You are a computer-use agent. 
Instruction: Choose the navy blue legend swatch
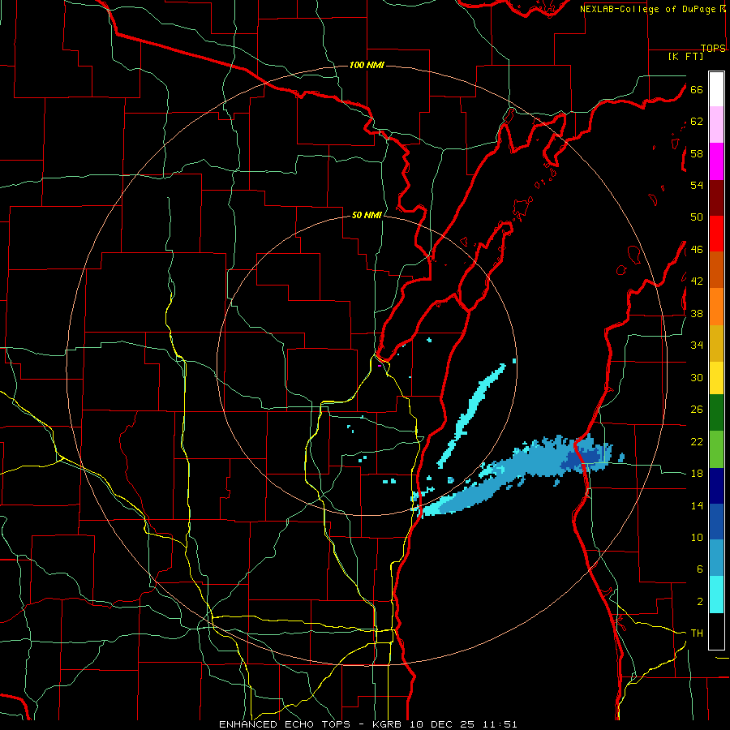(716, 486)
